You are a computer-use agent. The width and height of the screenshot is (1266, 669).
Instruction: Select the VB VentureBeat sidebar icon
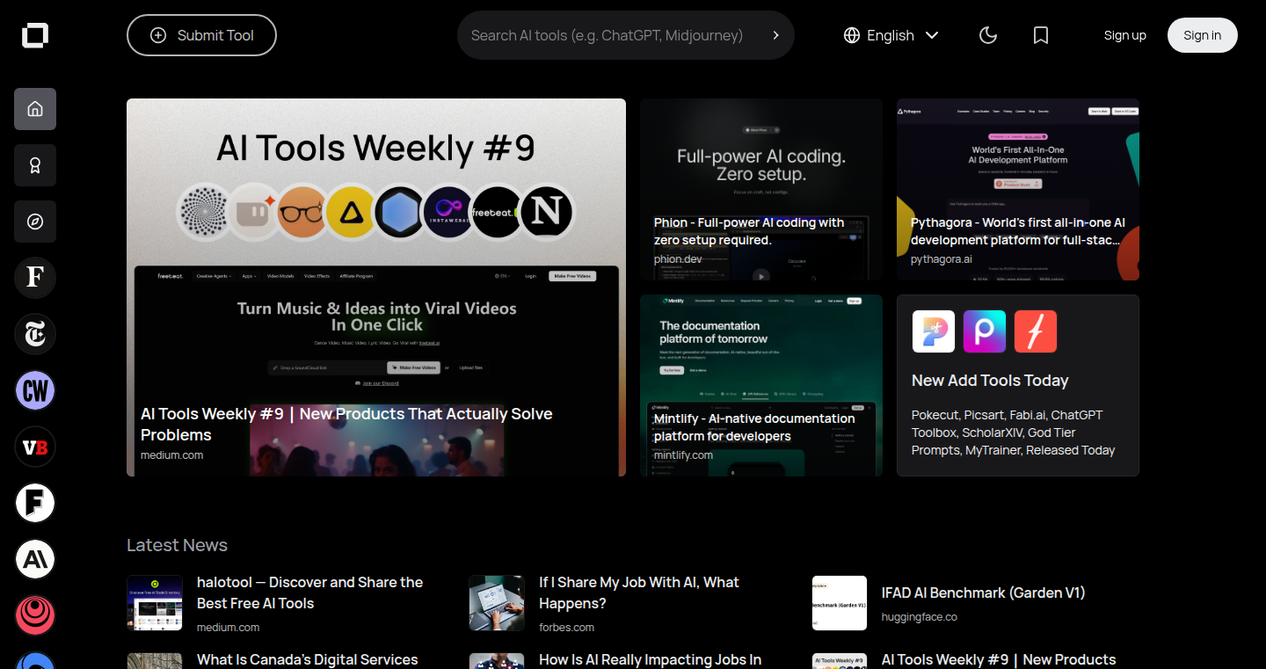coord(35,447)
